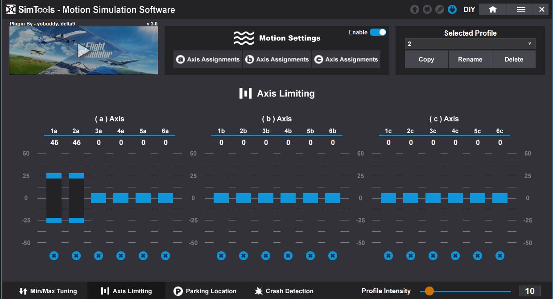Reset axis 6c limit with X icon
Screen dimensions: 553x299
click(500, 256)
